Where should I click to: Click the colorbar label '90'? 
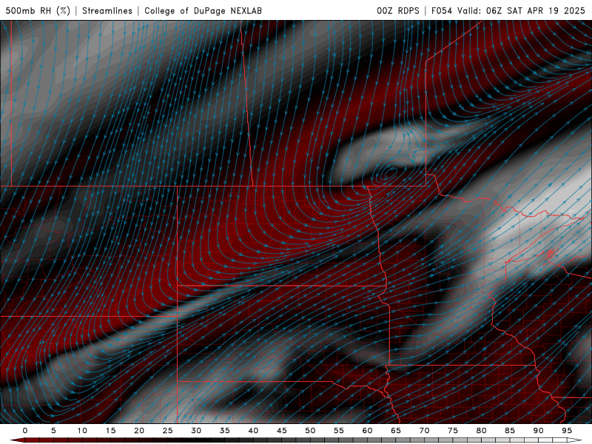click(538, 431)
